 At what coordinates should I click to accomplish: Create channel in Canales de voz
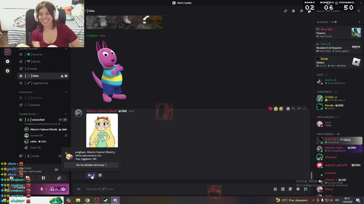(66, 114)
